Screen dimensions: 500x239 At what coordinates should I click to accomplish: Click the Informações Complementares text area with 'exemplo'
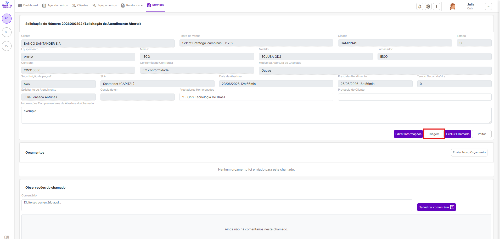[x=256, y=115]
